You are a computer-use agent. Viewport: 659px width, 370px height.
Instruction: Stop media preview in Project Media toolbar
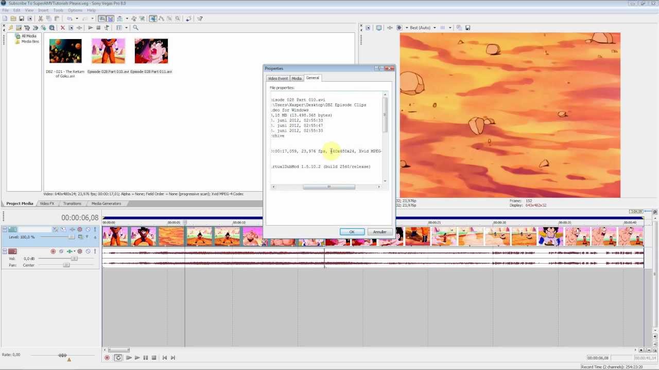click(98, 28)
